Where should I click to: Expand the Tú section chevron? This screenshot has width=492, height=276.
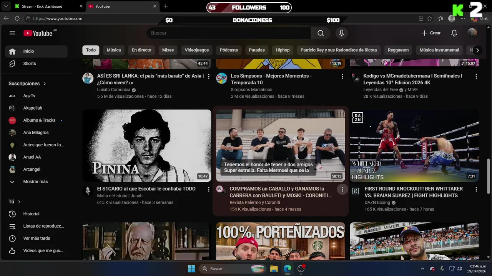pyautogui.click(x=19, y=202)
